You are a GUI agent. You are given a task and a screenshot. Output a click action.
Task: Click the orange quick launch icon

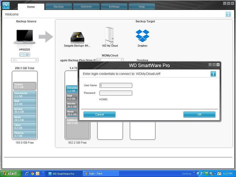pyautogui.click(x=38, y=174)
